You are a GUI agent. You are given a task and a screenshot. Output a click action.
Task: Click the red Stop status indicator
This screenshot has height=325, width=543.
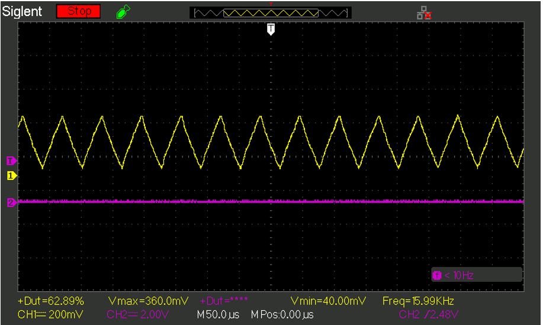79,11
